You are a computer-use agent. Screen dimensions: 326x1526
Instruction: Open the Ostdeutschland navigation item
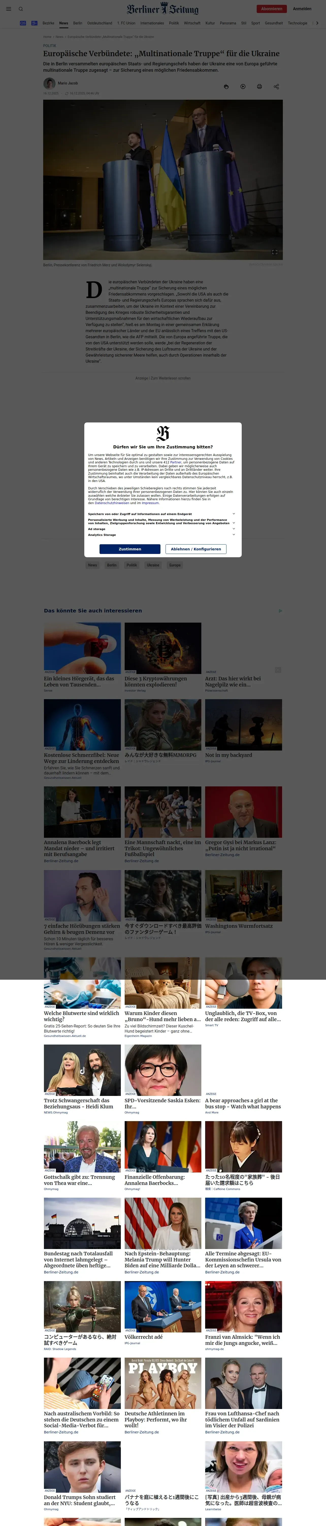click(x=99, y=23)
